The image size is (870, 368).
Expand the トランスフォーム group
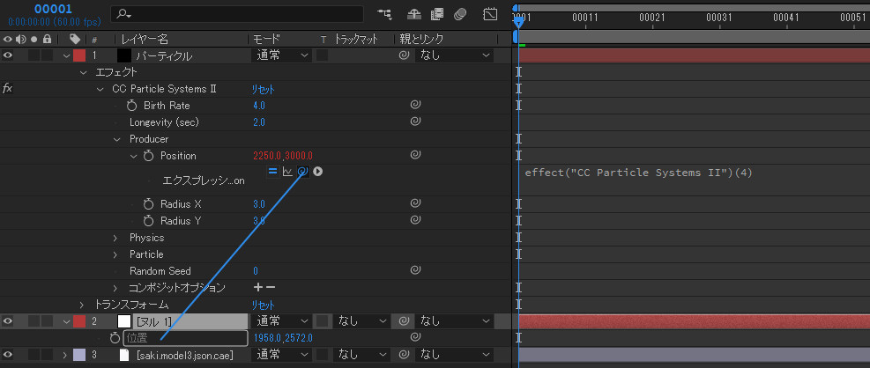[82, 305]
